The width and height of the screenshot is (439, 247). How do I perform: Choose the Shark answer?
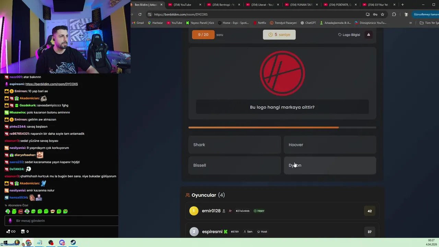coord(235,145)
